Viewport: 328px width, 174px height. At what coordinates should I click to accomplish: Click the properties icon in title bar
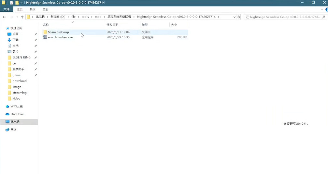[x=11, y=3]
